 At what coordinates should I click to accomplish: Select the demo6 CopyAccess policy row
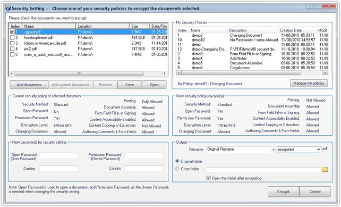(x=252, y=68)
